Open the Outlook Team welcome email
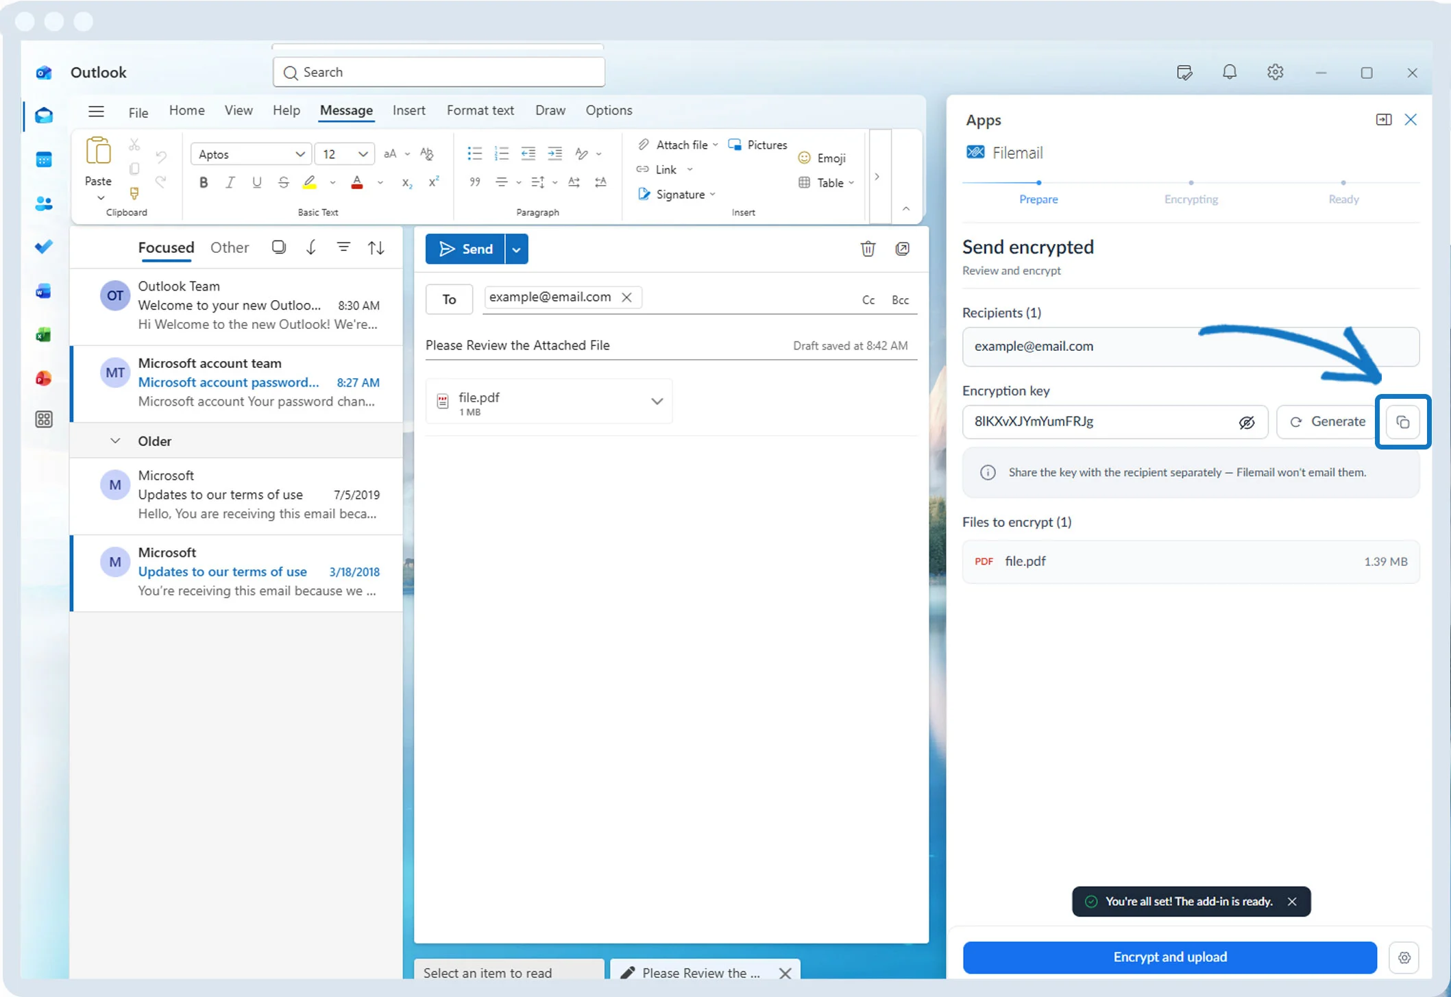Viewport: 1451px width, 997px height. pyautogui.click(x=237, y=306)
